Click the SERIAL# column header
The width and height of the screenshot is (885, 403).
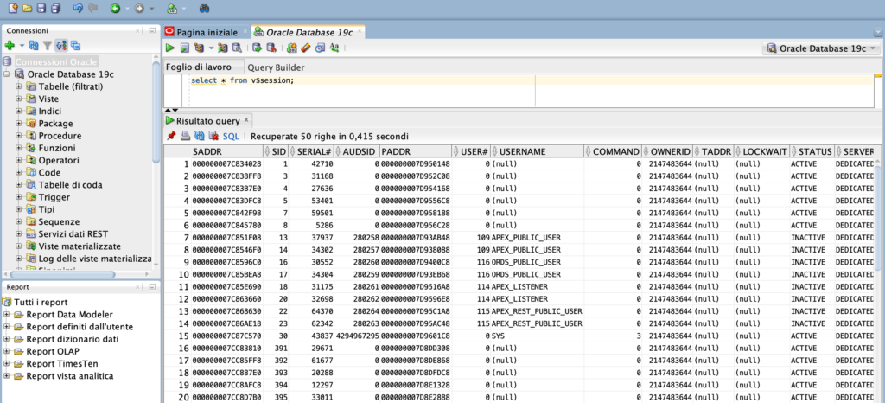pos(311,152)
